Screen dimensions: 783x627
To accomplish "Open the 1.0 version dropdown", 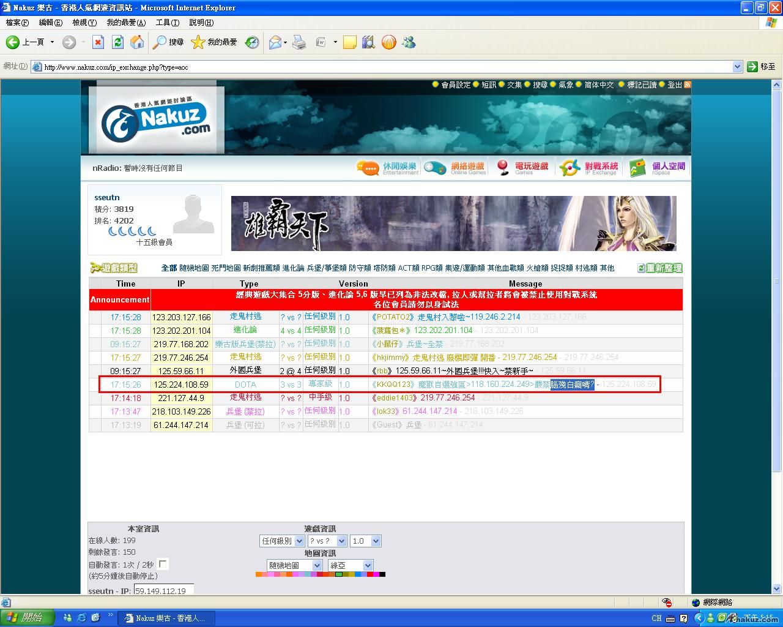I will 366,541.
